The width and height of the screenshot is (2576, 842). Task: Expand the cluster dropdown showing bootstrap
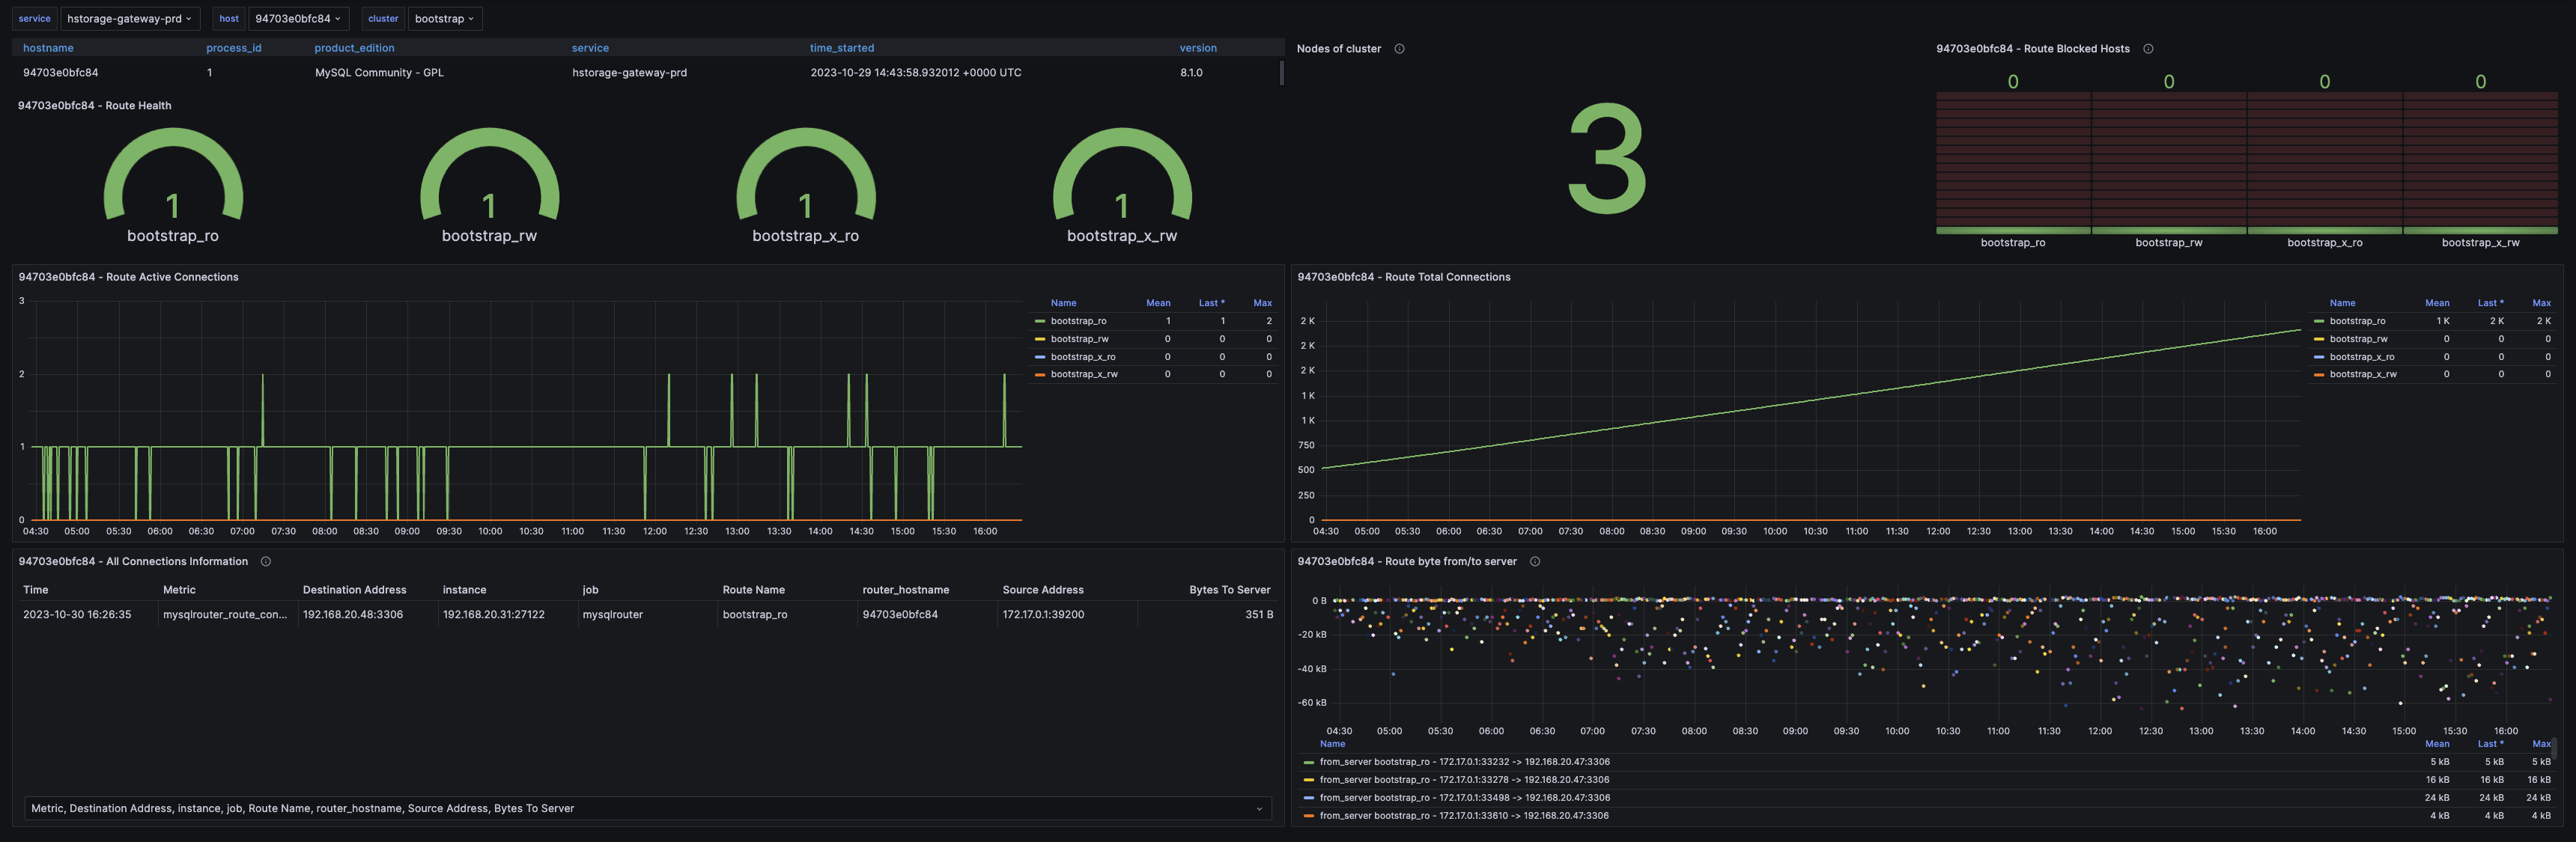444,19
